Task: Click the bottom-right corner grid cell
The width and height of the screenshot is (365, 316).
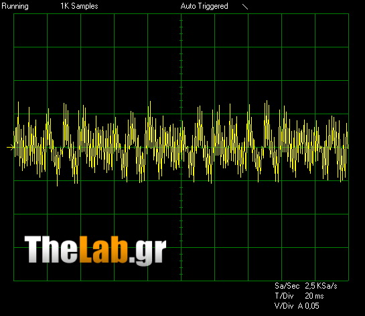Action: (332, 264)
